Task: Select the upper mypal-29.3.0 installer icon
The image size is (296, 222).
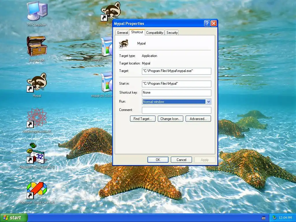Action: 107,47
